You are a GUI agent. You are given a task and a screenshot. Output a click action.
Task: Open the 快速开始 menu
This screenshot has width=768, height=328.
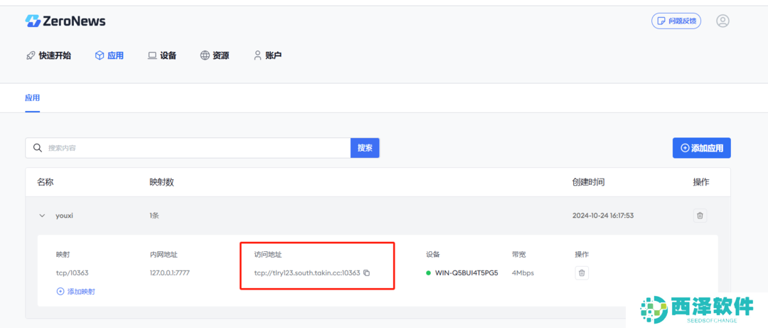tap(48, 55)
